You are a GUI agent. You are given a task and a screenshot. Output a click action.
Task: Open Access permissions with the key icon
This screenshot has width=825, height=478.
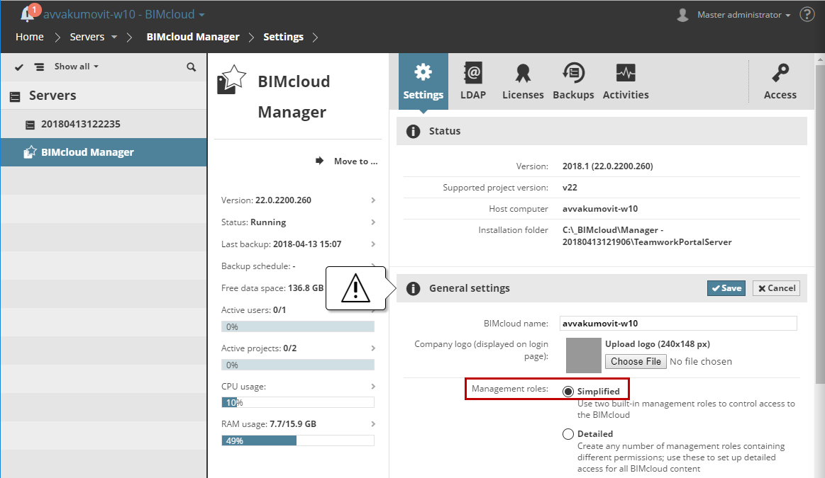pyautogui.click(x=780, y=80)
